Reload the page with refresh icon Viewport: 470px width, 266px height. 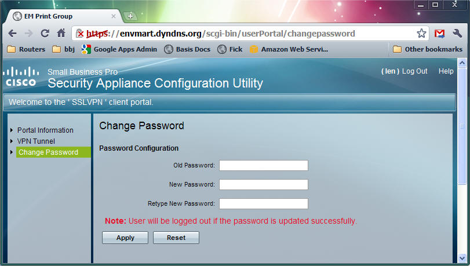(x=45, y=34)
